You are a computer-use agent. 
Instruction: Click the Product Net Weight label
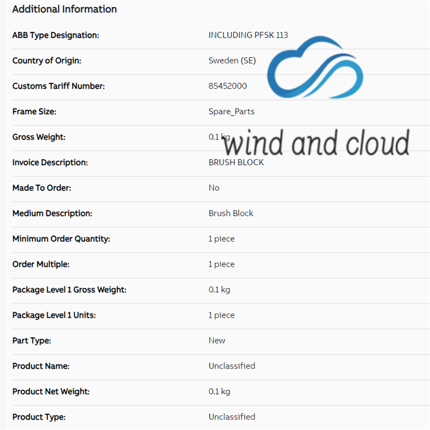52,391
